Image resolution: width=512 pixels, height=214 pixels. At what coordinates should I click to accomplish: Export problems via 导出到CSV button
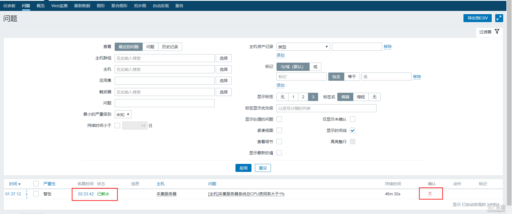click(x=477, y=18)
